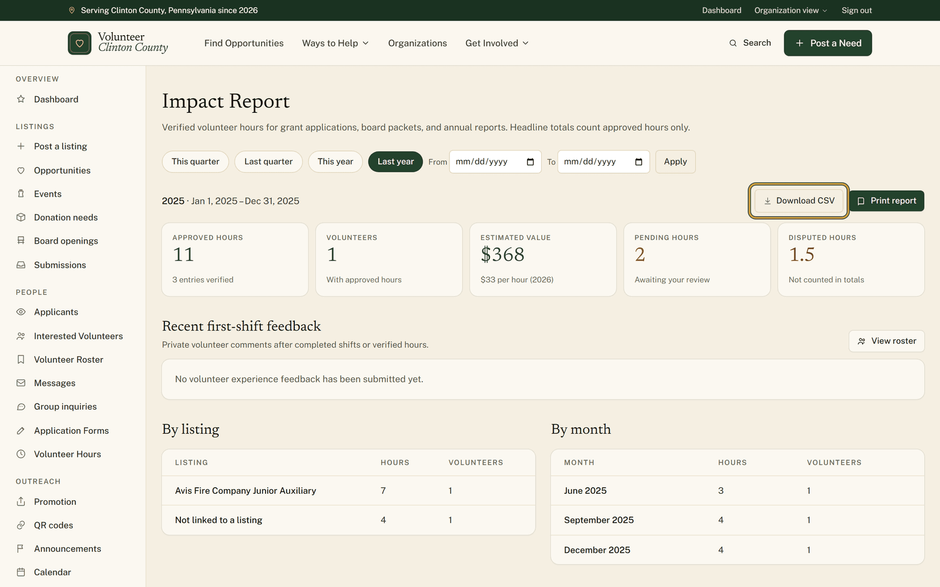Click the Post a Need button

828,43
